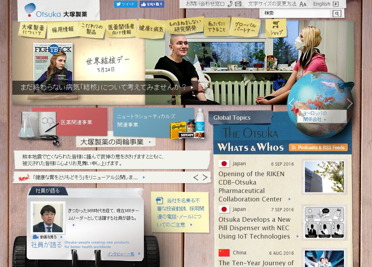Click the document icon on yellow notice
The image size is (372, 267).
coord(160,201)
